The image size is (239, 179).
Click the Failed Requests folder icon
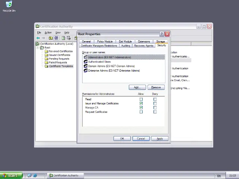point(46,62)
